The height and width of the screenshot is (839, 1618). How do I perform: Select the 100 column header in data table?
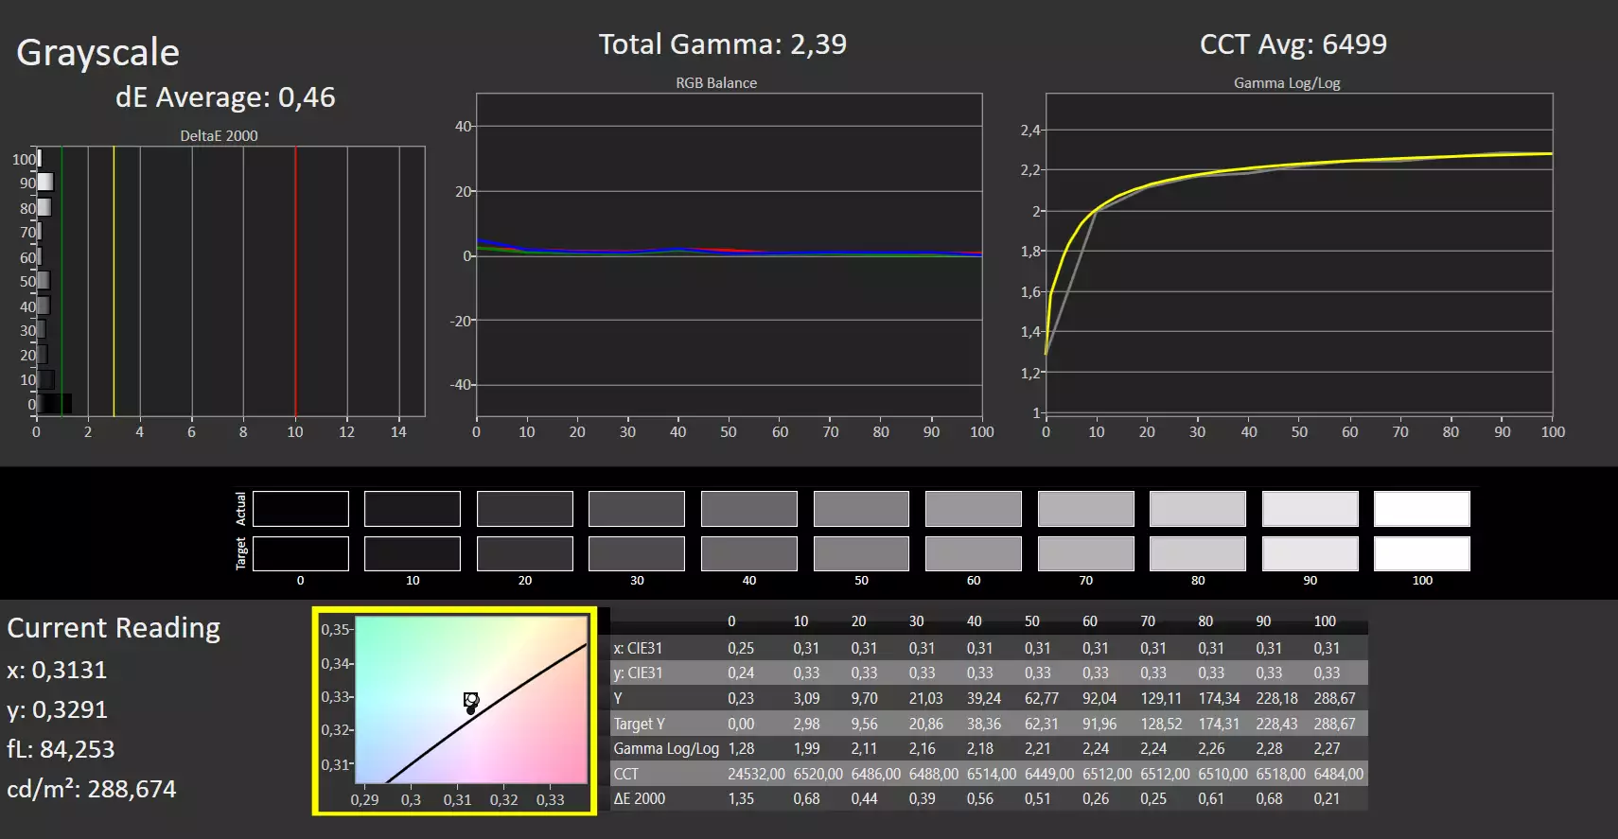pyautogui.click(x=1325, y=621)
